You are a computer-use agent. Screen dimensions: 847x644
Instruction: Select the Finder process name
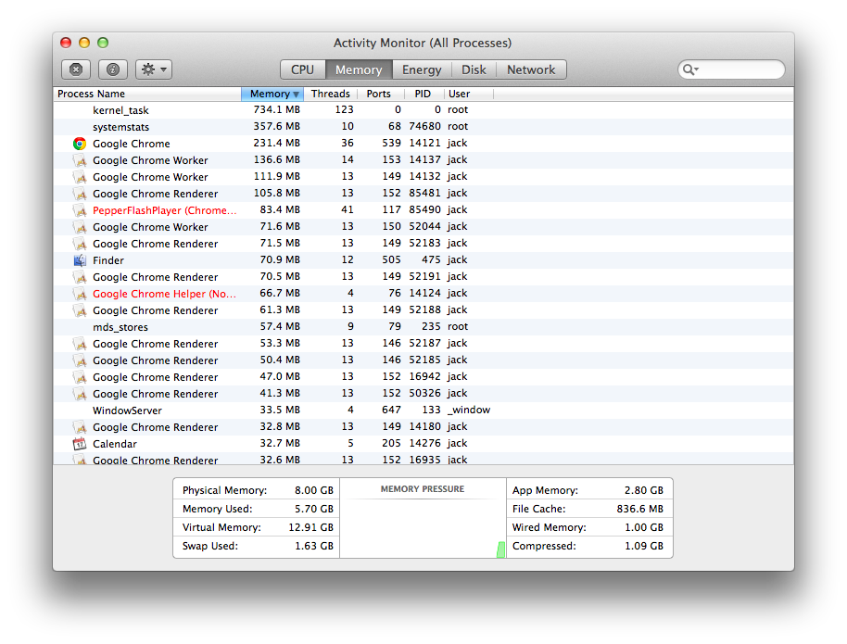tap(108, 260)
